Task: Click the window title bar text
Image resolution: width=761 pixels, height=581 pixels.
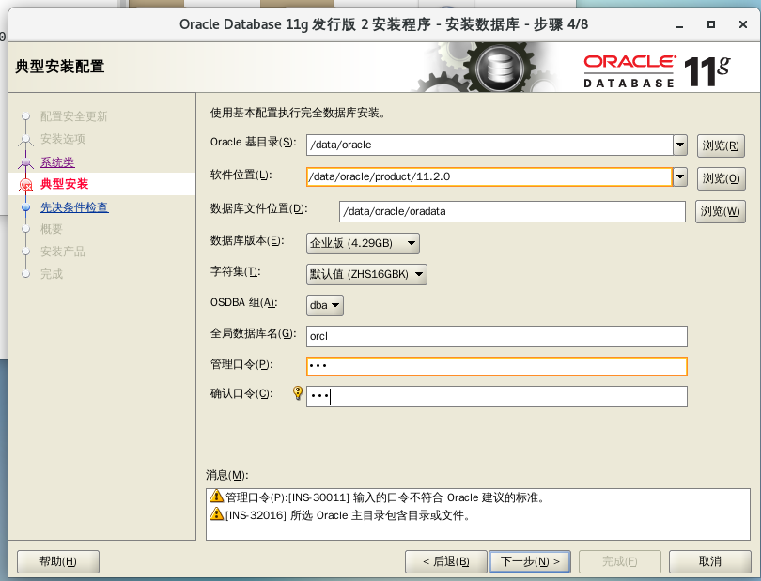Action: tap(383, 24)
